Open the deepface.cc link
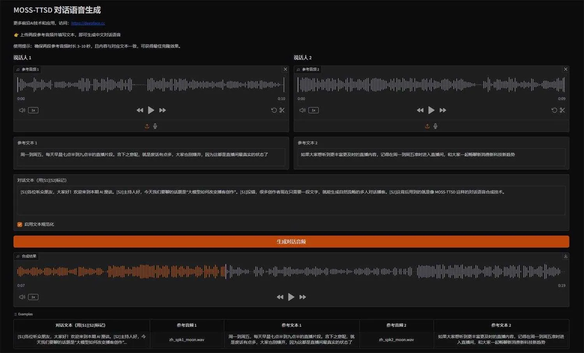This screenshot has width=584, height=353. click(88, 23)
